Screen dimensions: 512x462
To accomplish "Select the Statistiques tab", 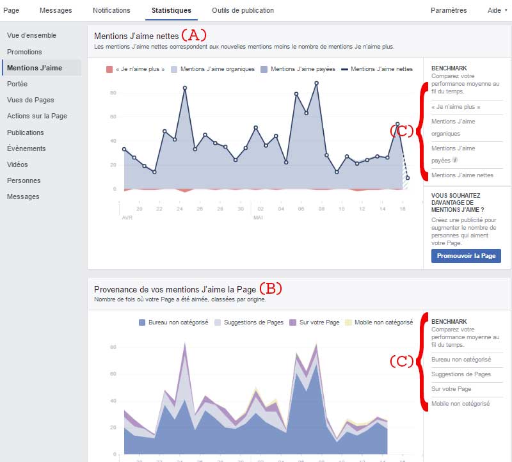I will [172, 10].
